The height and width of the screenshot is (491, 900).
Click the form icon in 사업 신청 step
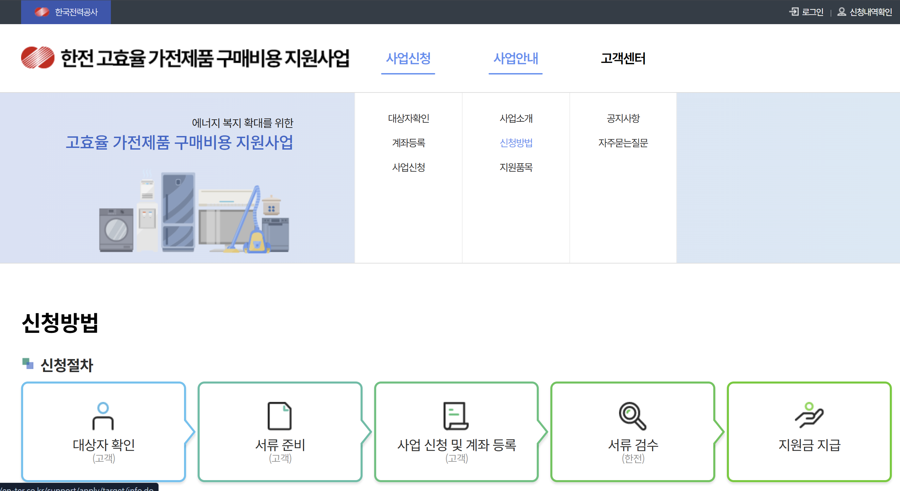[455, 416]
